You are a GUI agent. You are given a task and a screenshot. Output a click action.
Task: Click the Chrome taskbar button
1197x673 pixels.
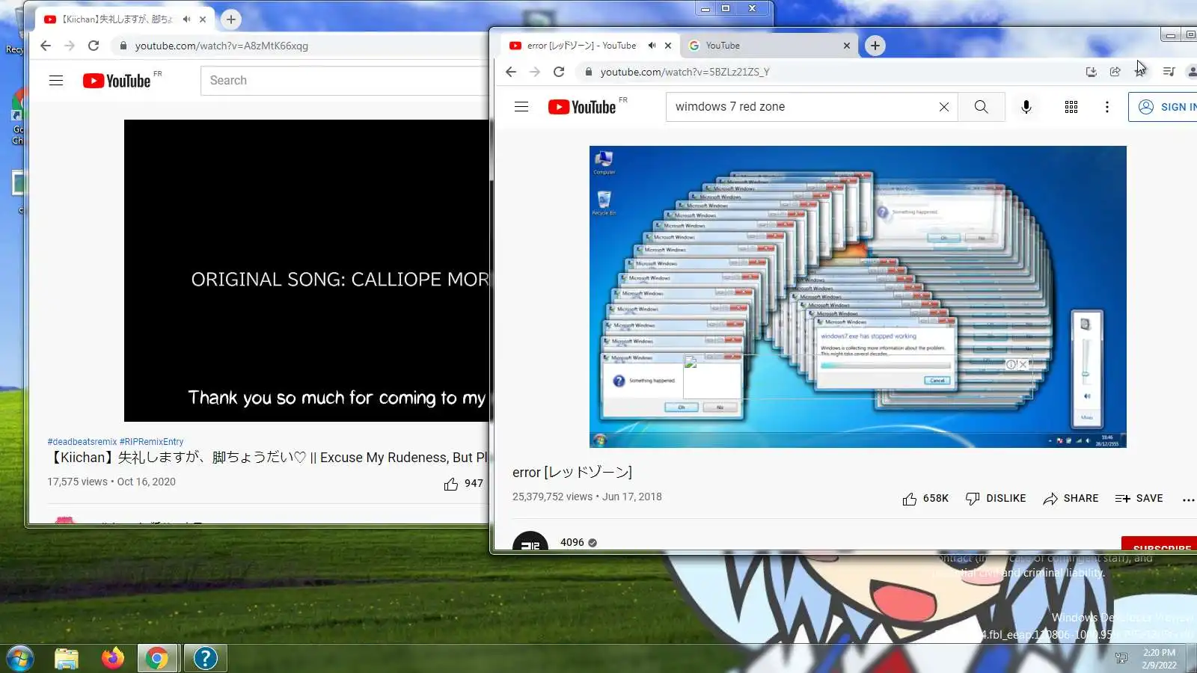pos(157,658)
